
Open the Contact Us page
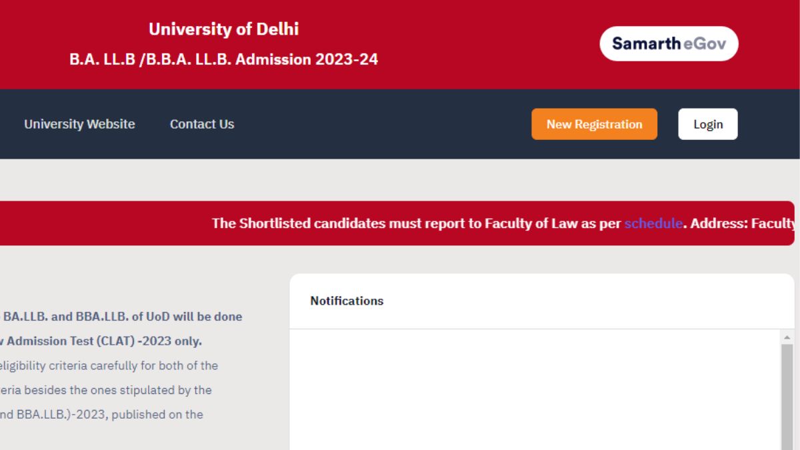tap(201, 124)
